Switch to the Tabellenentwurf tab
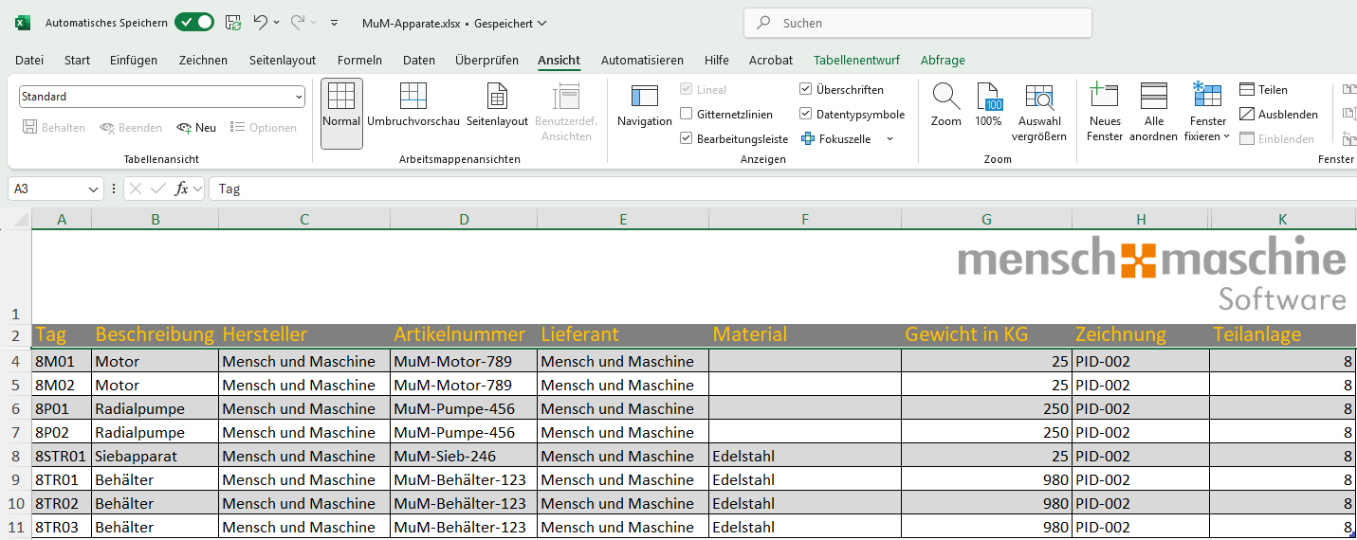Screen dimensions: 1357x540 (856, 60)
